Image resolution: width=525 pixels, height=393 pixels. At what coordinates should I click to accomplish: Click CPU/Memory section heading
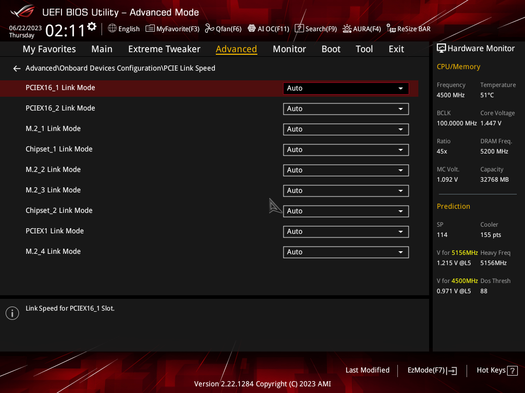[458, 67]
